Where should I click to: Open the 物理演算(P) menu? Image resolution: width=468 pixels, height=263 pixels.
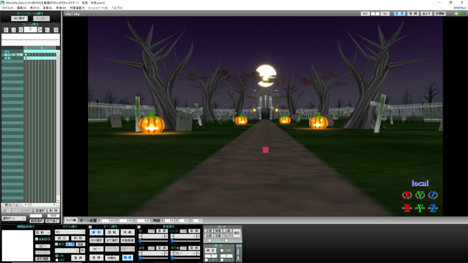(x=78, y=8)
